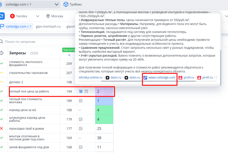Select query прокладка труб в домах
This screenshot has height=153, width=228.
pos(27,128)
